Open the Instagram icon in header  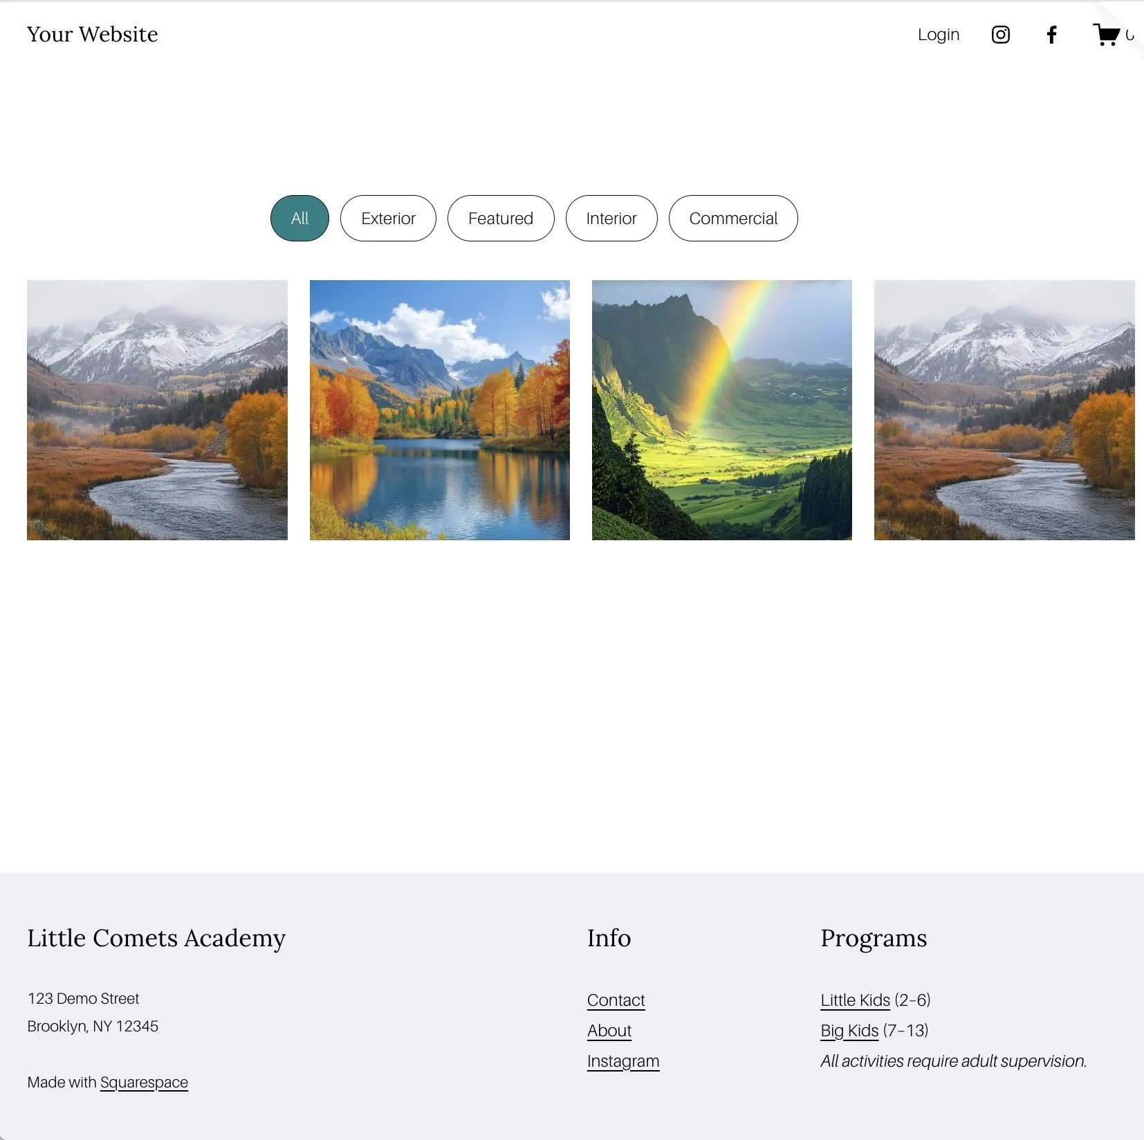(1000, 34)
